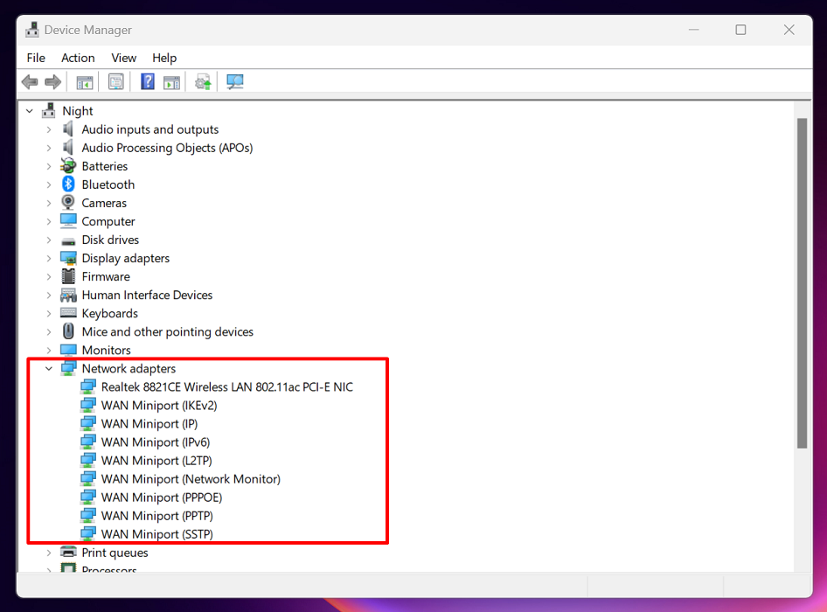This screenshot has width=827, height=612.
Task: Expand the Network adapters category
Action: coord(49,368)
